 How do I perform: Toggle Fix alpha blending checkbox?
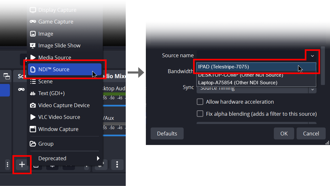coord(200,114)
